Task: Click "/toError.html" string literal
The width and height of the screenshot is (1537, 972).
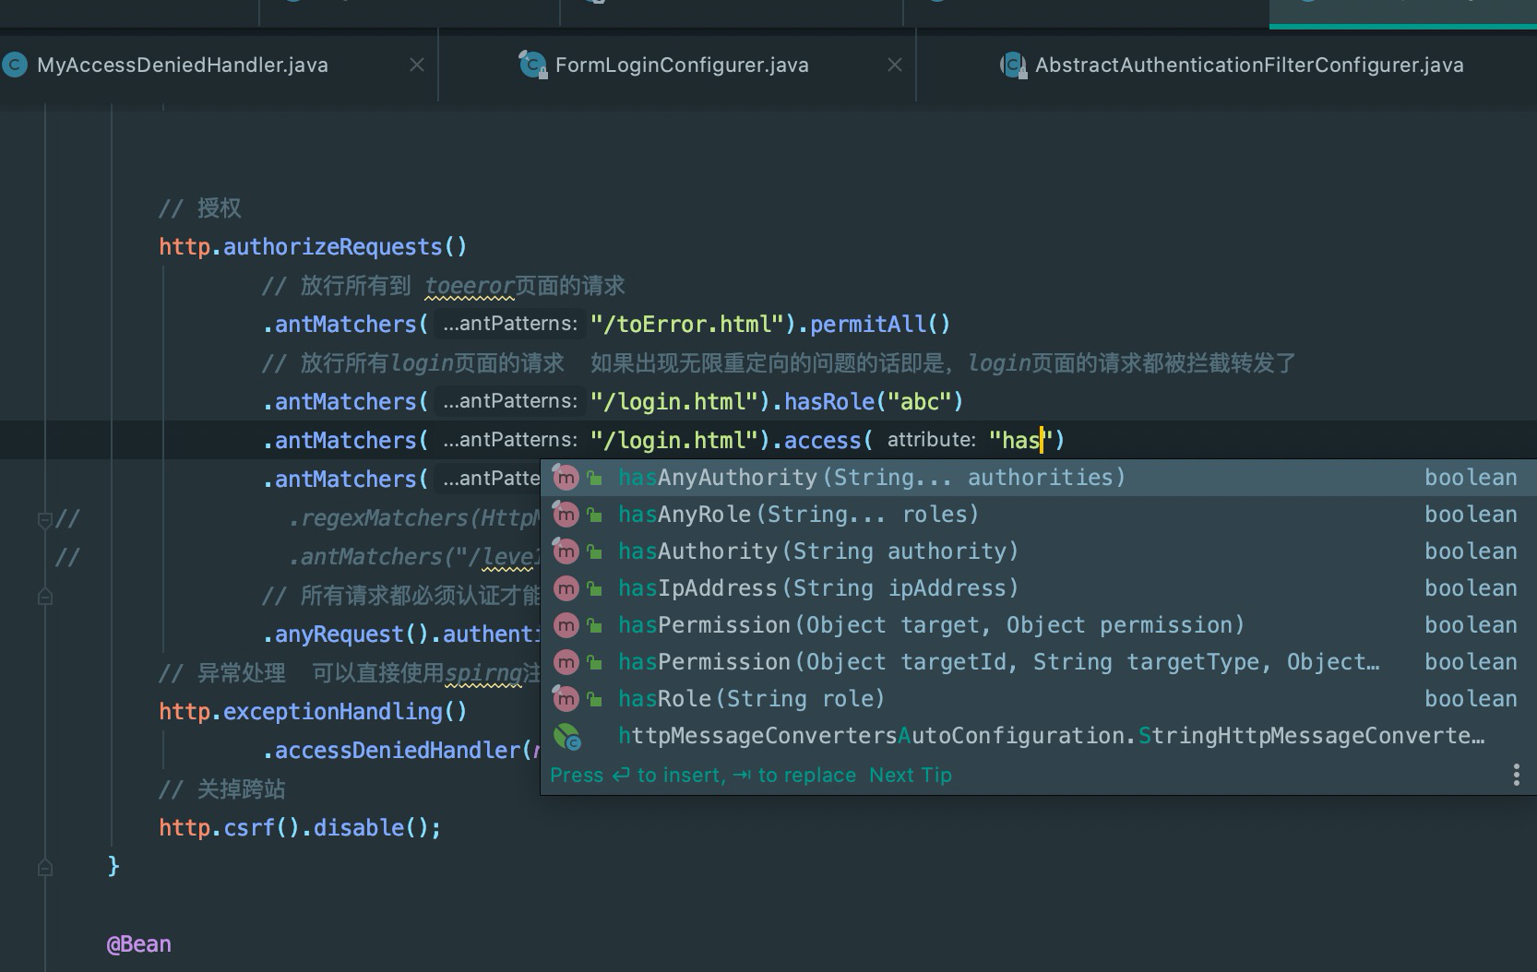Action: coord(687,325)
